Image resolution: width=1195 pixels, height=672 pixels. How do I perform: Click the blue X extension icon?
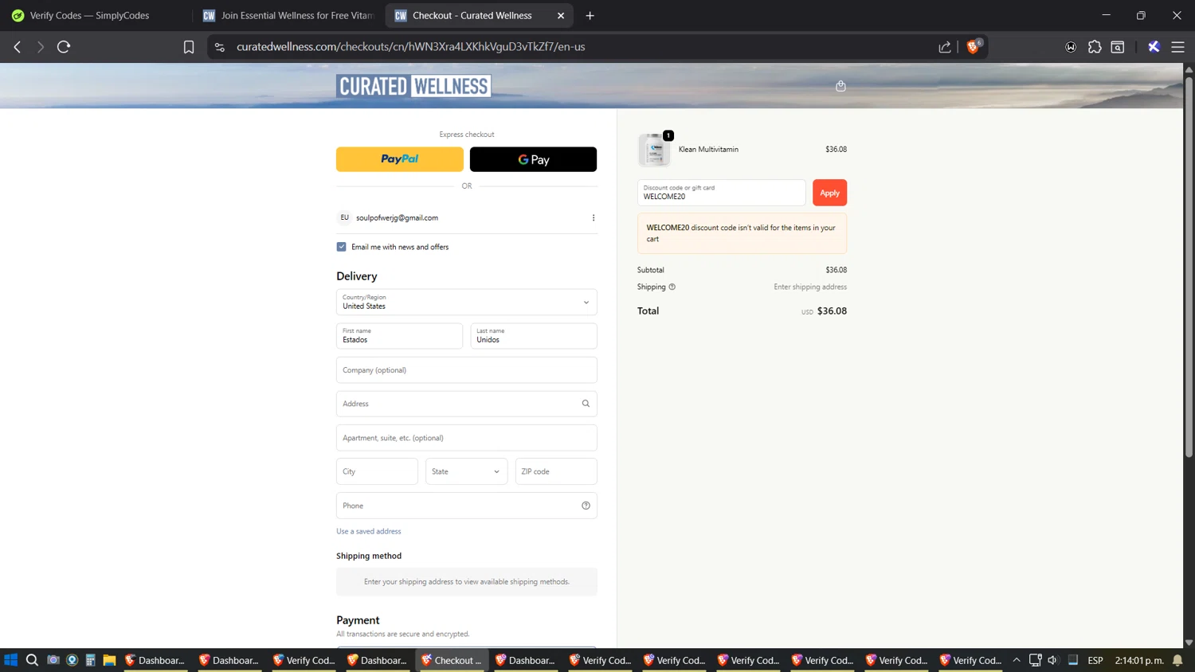click(x=1154, y=47)
